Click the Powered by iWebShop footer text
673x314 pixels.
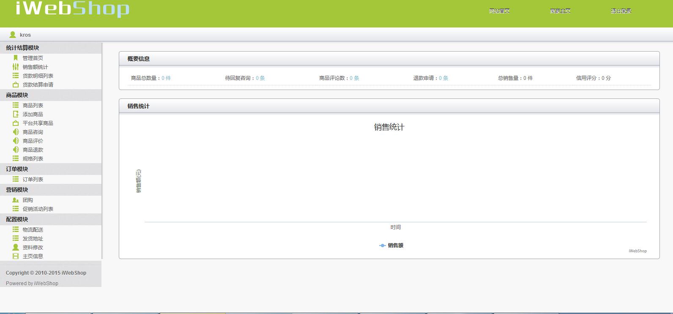click(x=32, y=284)
